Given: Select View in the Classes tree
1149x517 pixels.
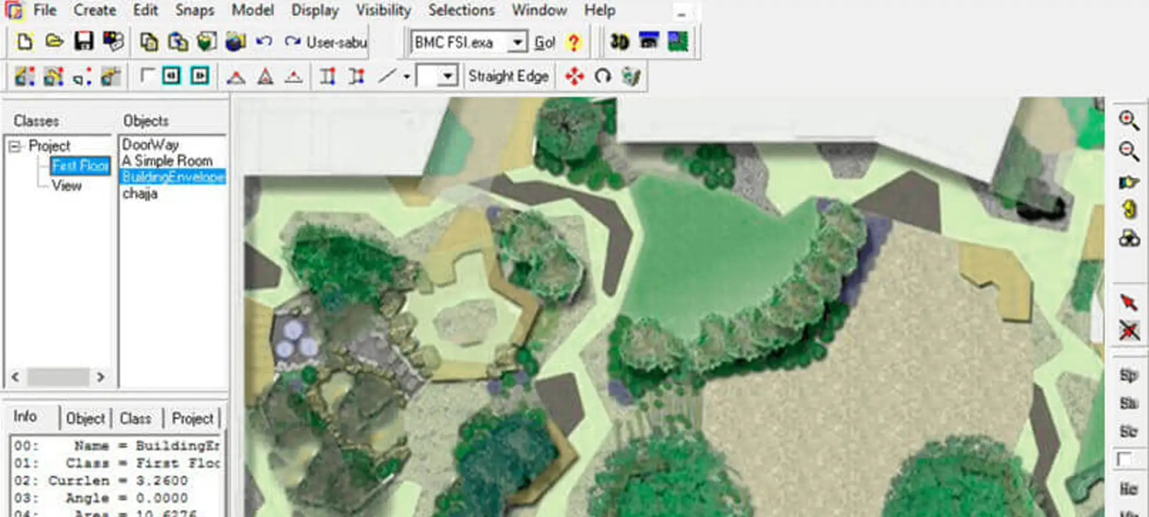Looking at the screenshot, I should tap(67, 186).
